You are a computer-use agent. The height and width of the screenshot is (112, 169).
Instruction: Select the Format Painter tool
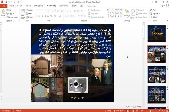12,17
